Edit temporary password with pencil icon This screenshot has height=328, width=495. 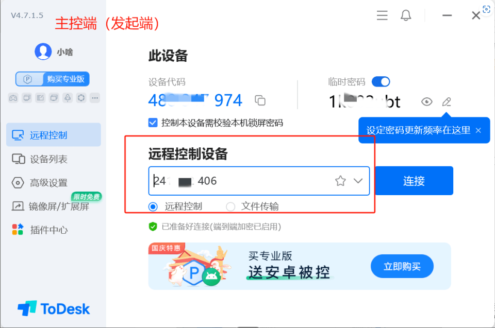point(447,101)
